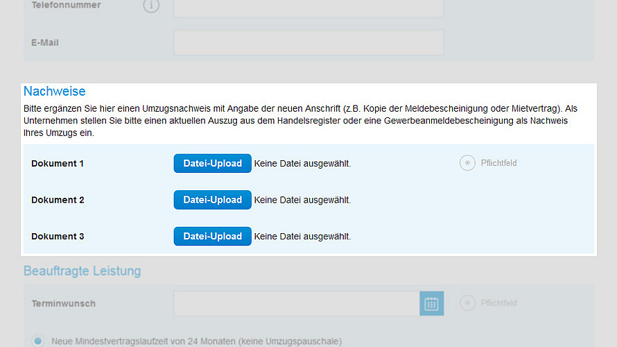Click 'Keine Datei ausgewählt.' text for Dokument 1
617x347 pixels.
tap(302, 164)
